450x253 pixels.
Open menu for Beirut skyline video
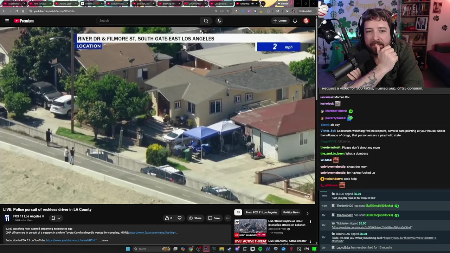[310, 221]
